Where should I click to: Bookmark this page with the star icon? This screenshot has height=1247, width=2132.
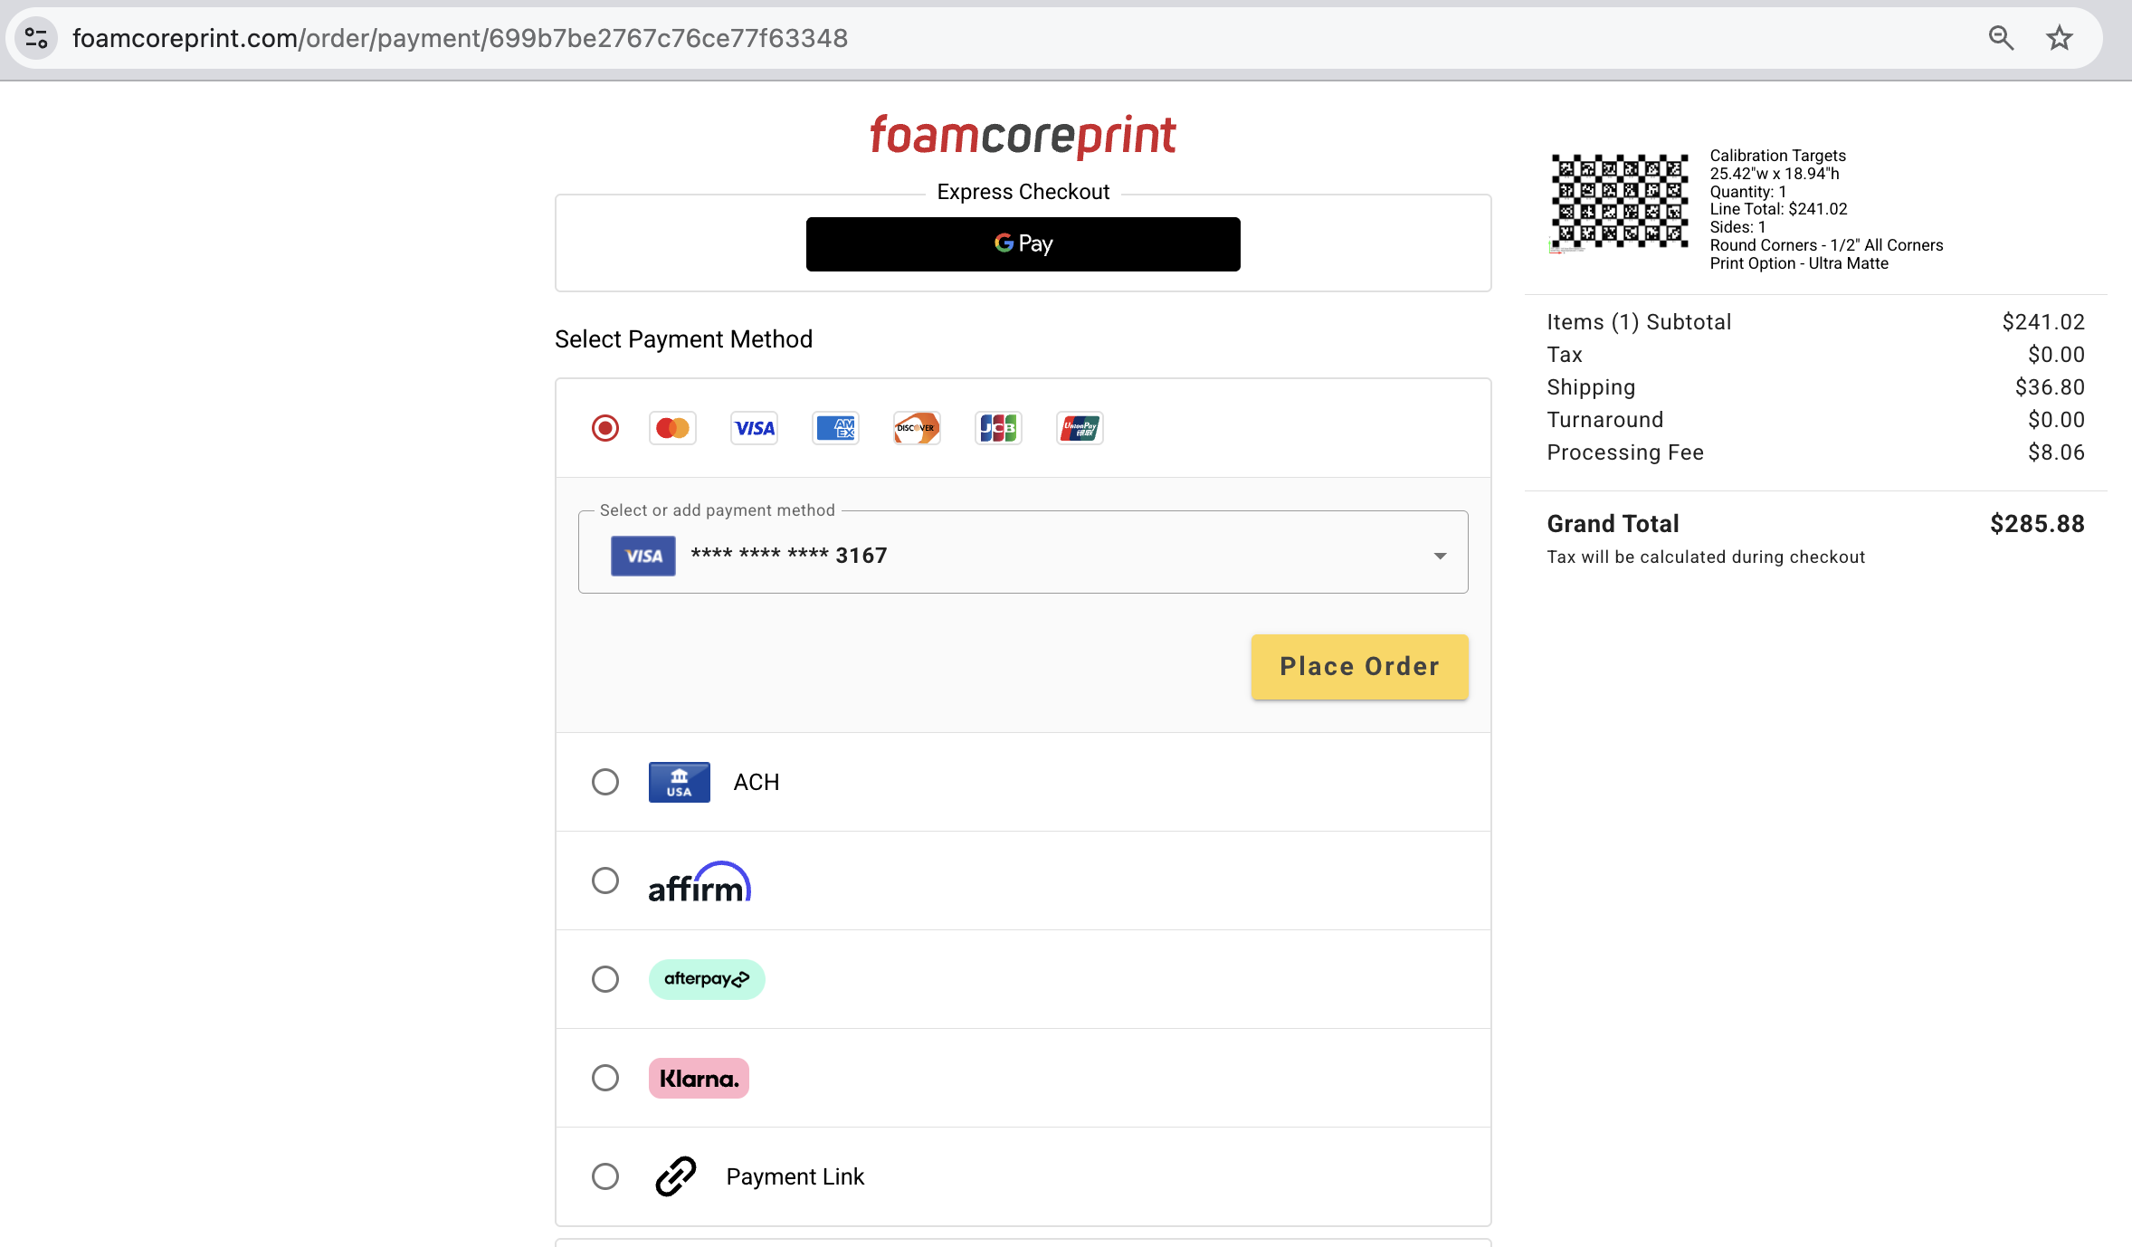click(2060, 38)
